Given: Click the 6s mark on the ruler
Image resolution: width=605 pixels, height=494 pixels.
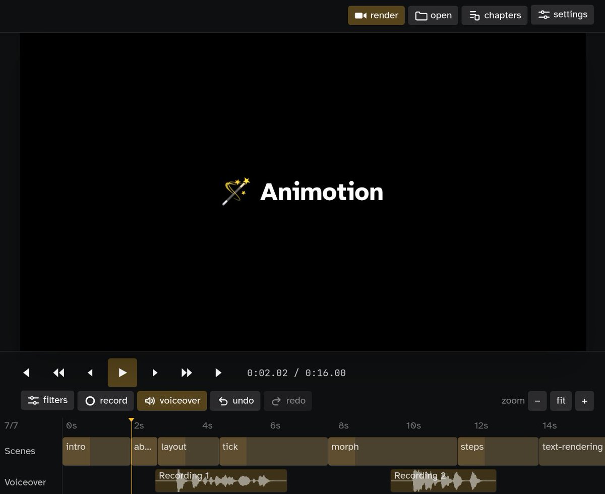Looking at the screenshot, I should click(x=275, y=426).
